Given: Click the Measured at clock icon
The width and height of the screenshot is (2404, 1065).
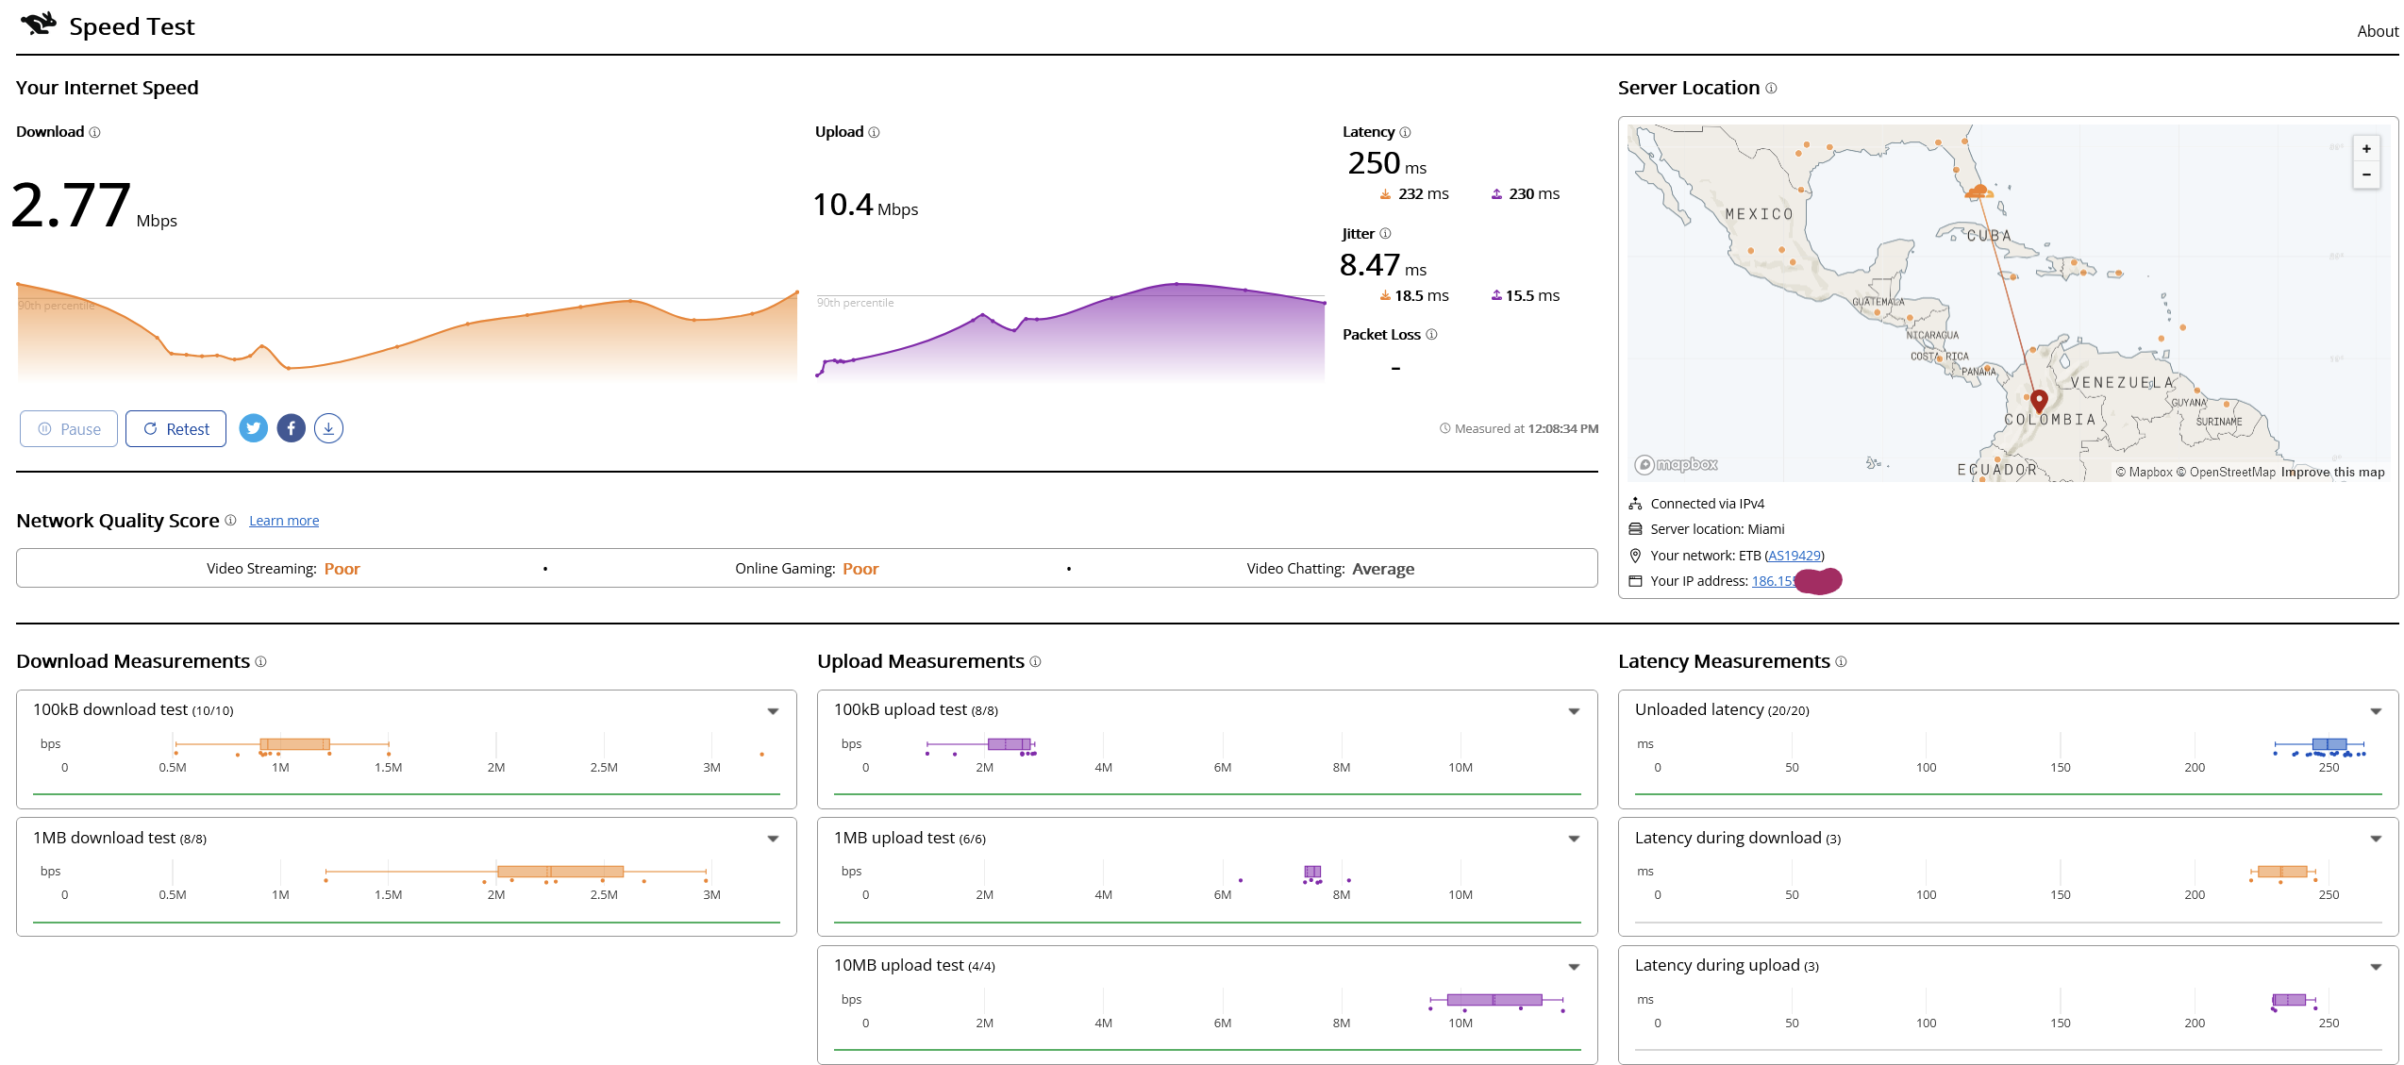Looking at the screenshot, I should click(x=1444, y=428).
